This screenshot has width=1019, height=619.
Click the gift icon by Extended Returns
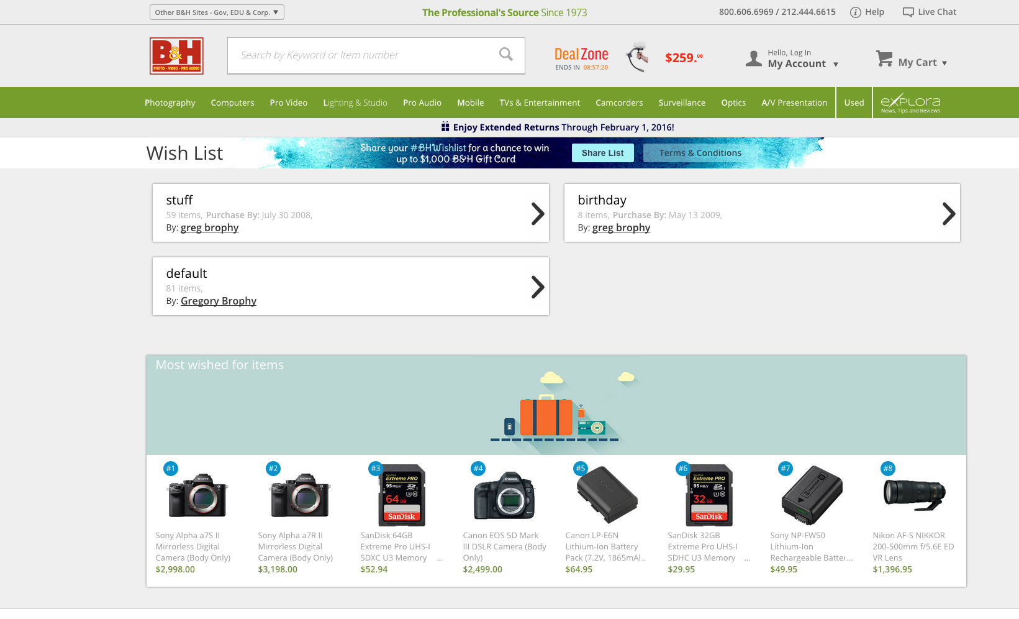[x=445, y=127]
